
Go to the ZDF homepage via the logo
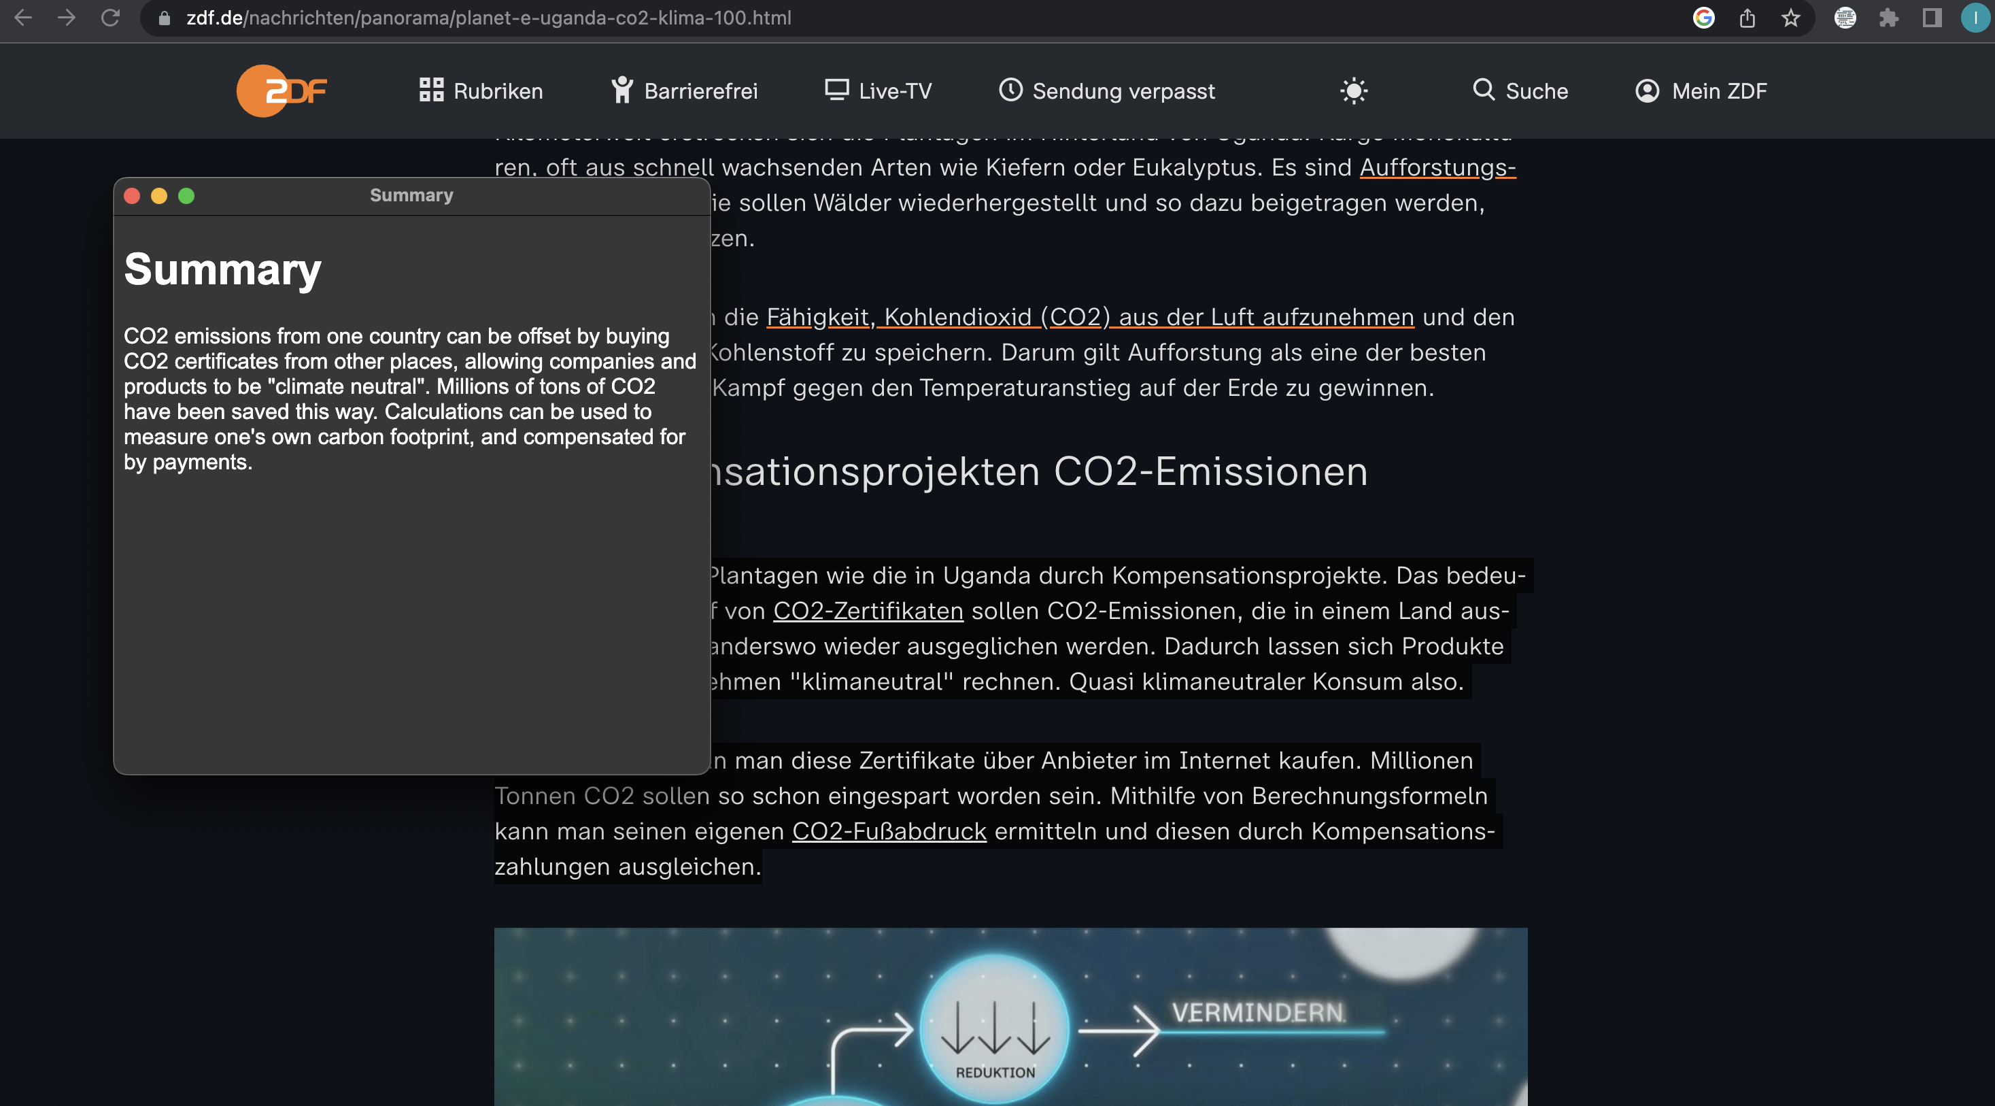tap(282, 90)
